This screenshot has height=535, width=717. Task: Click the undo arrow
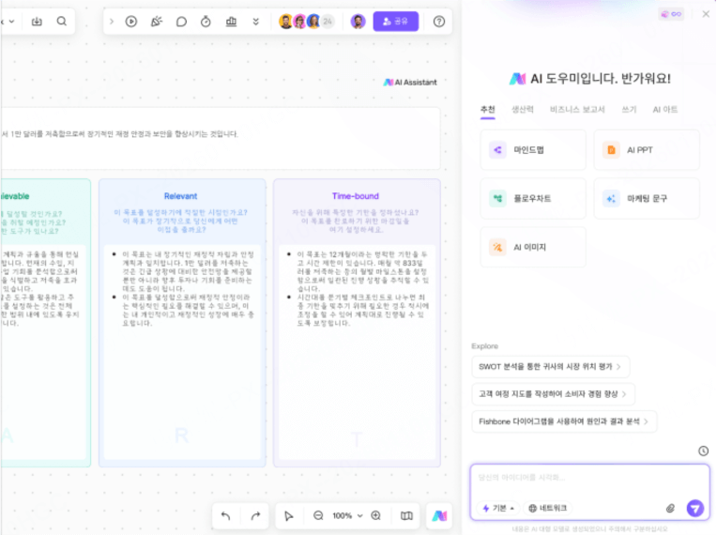click(x=226, y=516)
